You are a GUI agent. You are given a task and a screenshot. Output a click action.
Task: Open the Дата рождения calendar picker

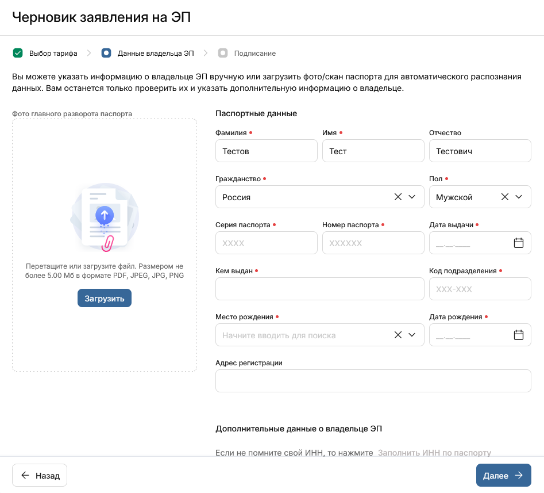[518, 335]
